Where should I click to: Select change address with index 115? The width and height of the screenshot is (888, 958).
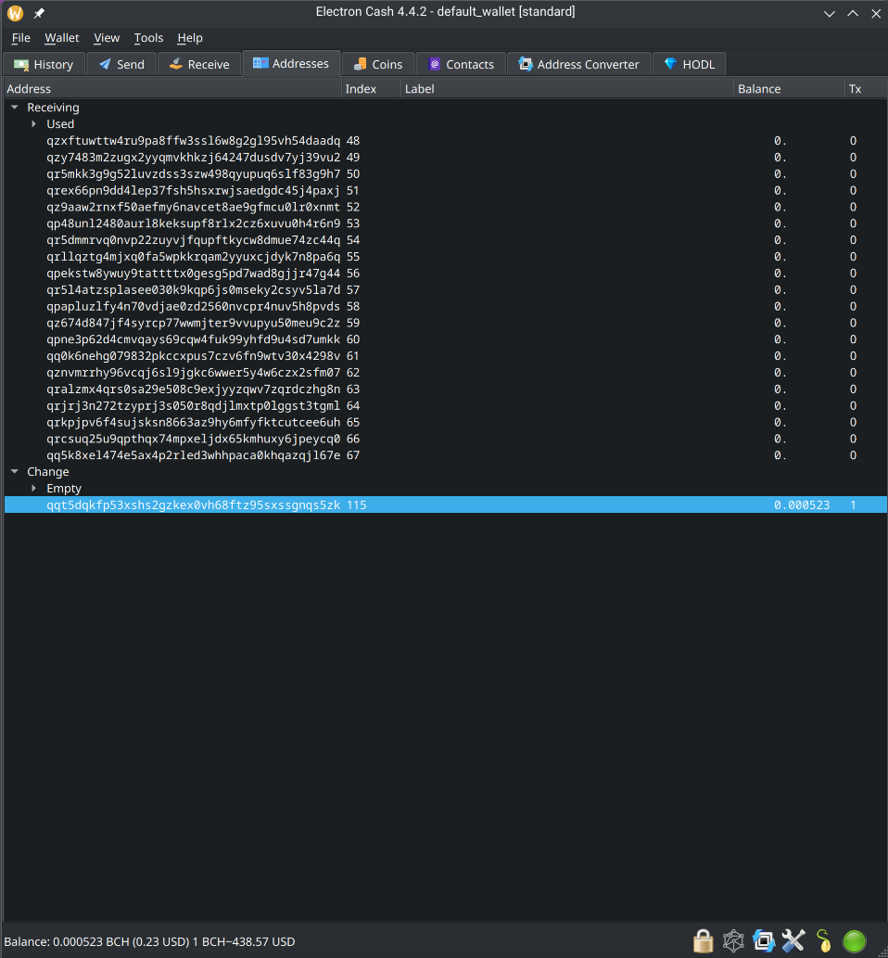(x=445, y=505)
